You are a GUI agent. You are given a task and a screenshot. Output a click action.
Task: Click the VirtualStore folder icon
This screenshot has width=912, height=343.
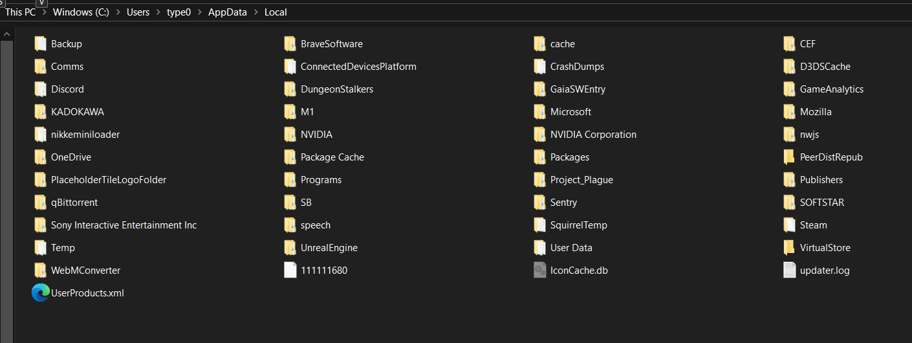789,248
